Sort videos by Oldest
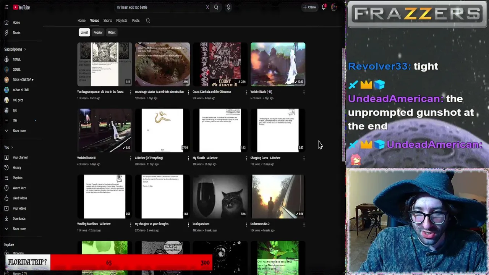 (x=112, y=32)
